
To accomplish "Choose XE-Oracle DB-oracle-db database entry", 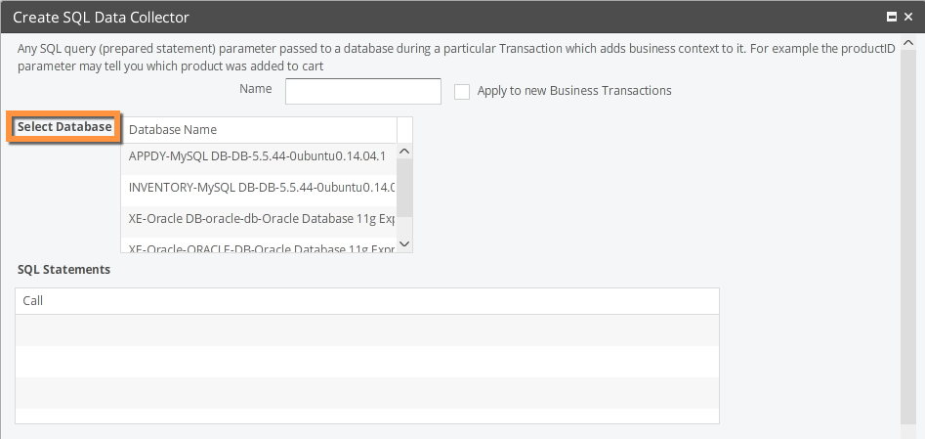I will tap(259, 220).
